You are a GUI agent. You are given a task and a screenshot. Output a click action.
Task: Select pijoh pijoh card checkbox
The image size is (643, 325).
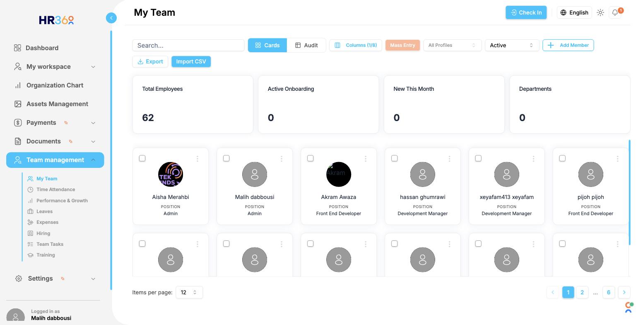click(x=562, y=158)
